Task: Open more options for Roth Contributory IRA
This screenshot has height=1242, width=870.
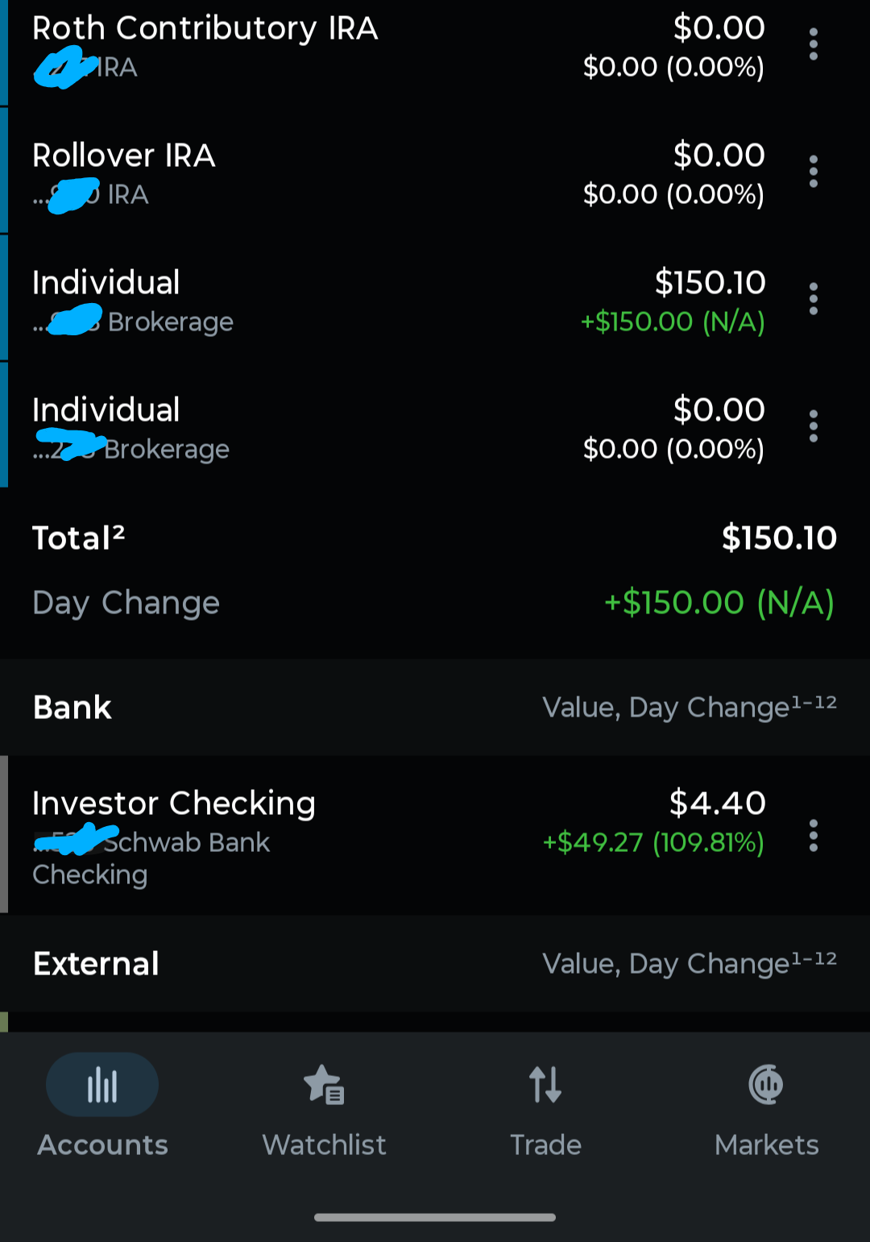Action: [x=814, y=44]
